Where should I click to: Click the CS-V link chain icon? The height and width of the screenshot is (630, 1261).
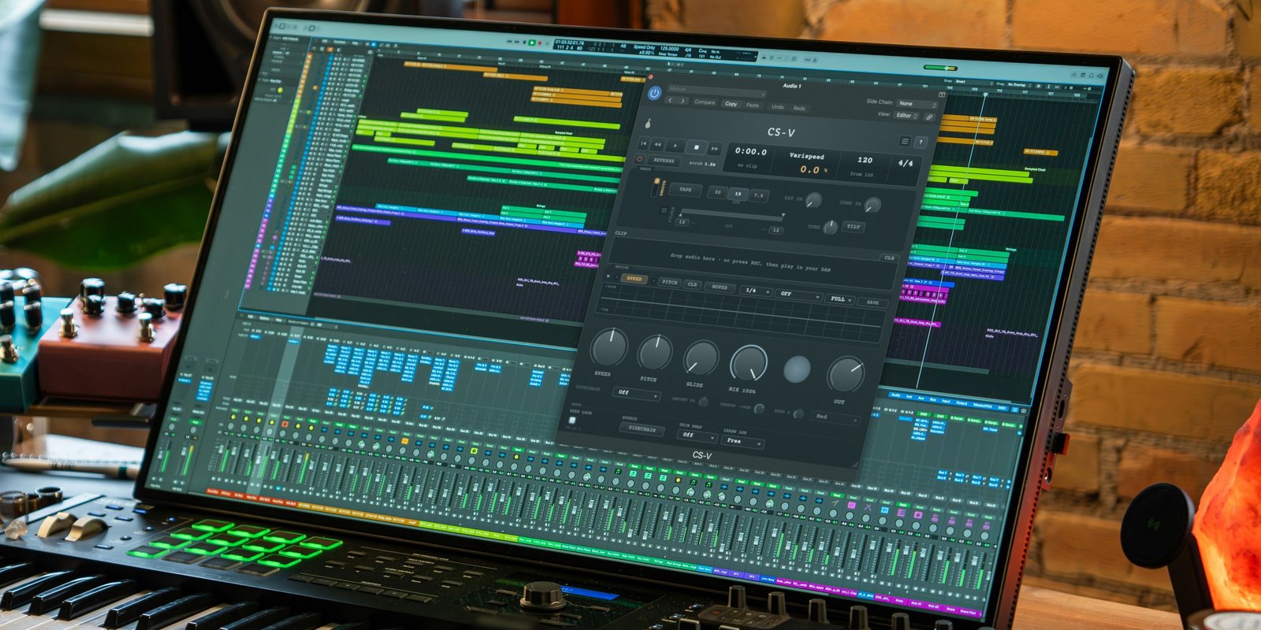click(x=929, y=117)
